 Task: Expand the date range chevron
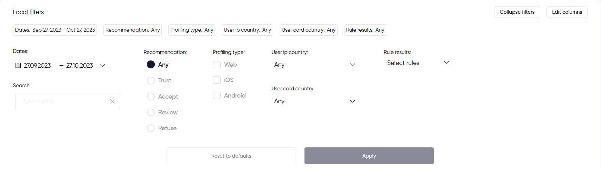point(102,65)
